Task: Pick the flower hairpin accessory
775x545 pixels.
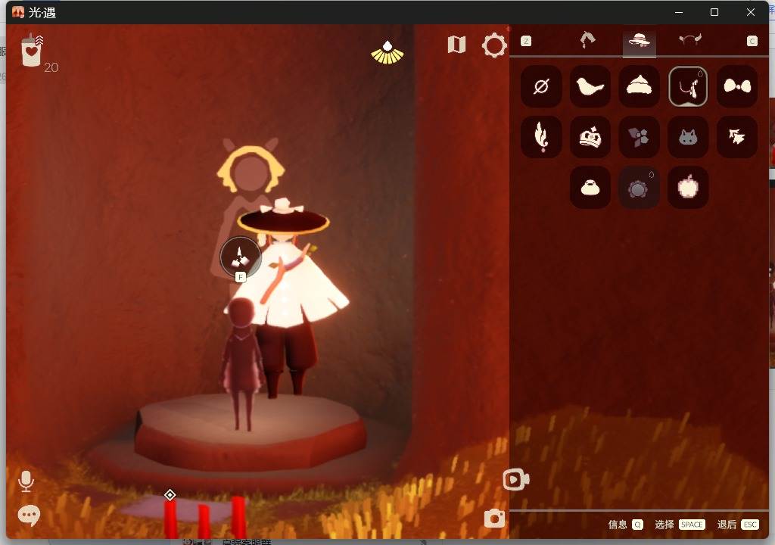Action: 639,137
